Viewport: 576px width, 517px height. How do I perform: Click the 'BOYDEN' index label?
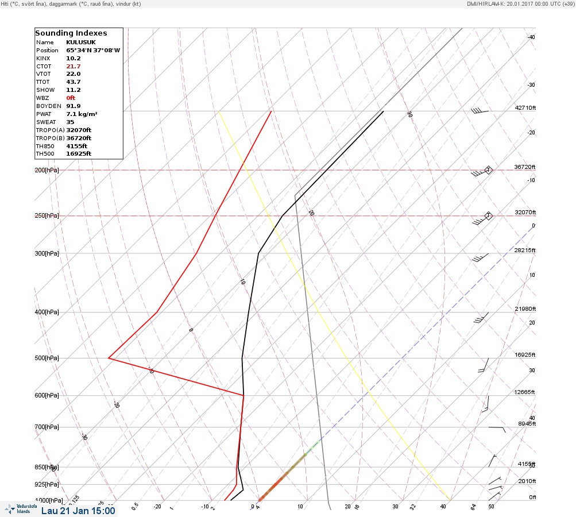(48, 106)
